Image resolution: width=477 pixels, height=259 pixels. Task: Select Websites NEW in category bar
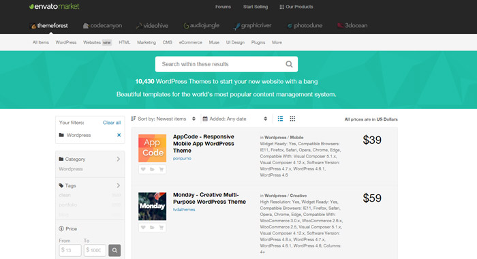pos(97,42)
